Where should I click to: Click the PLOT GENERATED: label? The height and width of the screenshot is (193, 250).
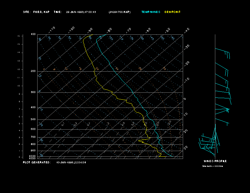point(37,162)
